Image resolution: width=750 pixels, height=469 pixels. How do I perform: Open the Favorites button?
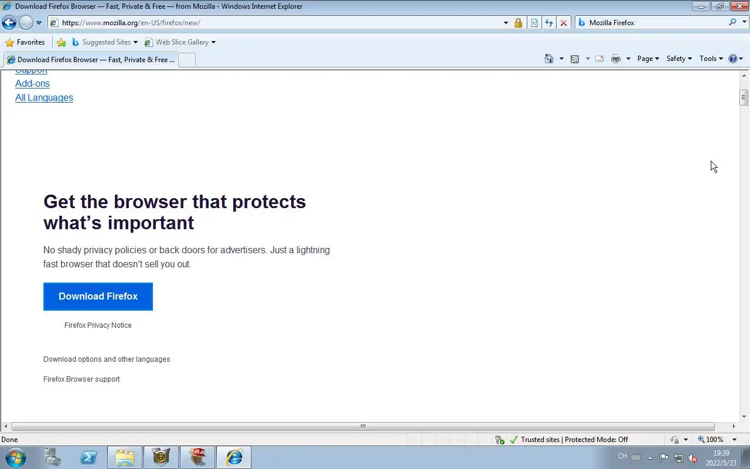[x=25, y=42]
